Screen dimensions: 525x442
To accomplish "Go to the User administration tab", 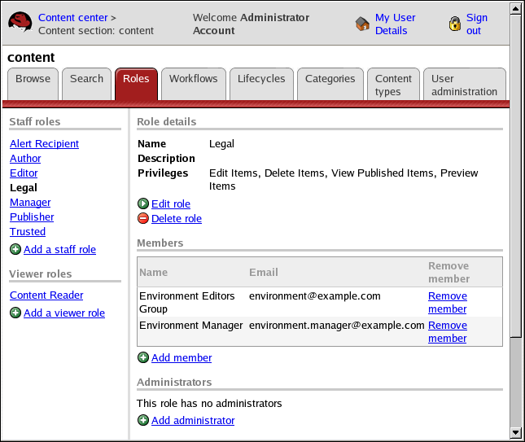I will pyautogui.click(x=464, y=85).
